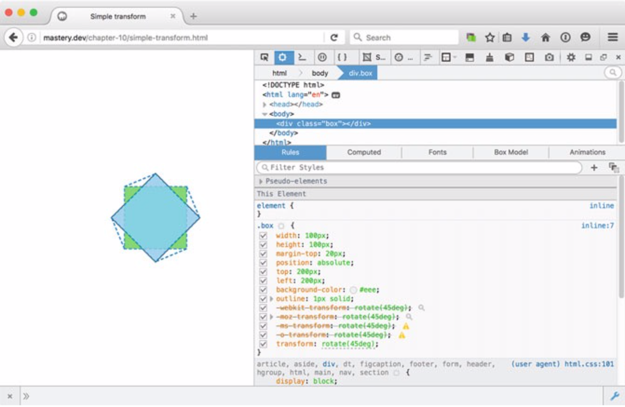This screenshot has height=407, width=625.
Task: Select the Inspector panel icon
Action: [x=283, y=57]
